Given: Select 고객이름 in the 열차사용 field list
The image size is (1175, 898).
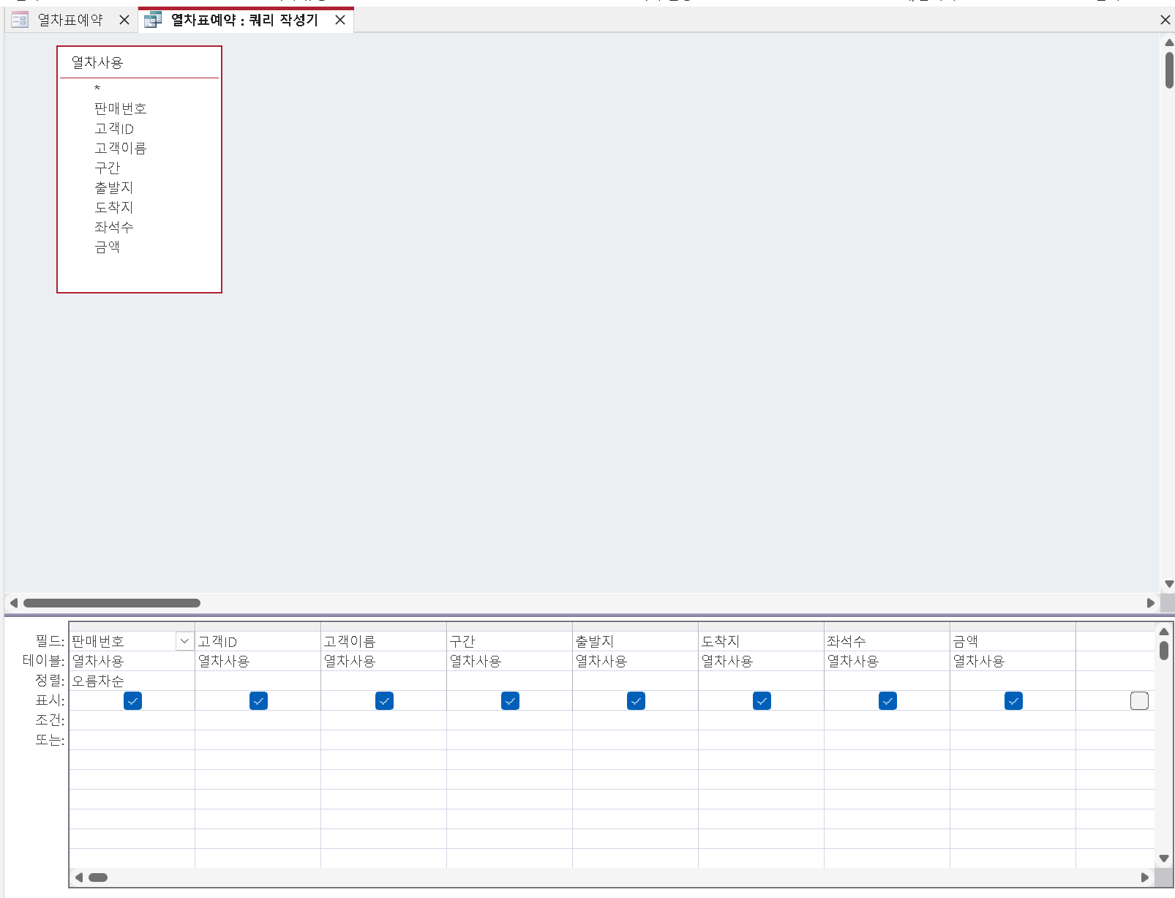Looking at the screenshot, I should click(x=121, y=149).
